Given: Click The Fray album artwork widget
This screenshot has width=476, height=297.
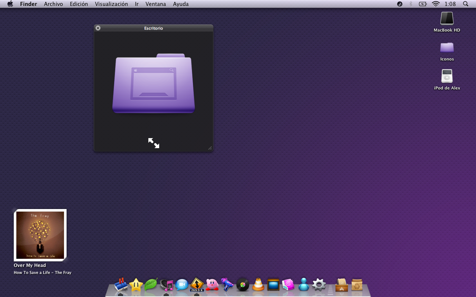Looking at the screenshot, I should pyautogui.click(x=40, y=235).
